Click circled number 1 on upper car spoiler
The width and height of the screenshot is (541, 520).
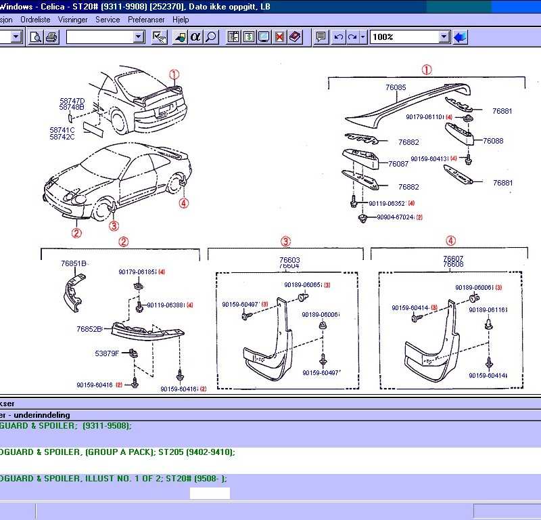point(174,74)
